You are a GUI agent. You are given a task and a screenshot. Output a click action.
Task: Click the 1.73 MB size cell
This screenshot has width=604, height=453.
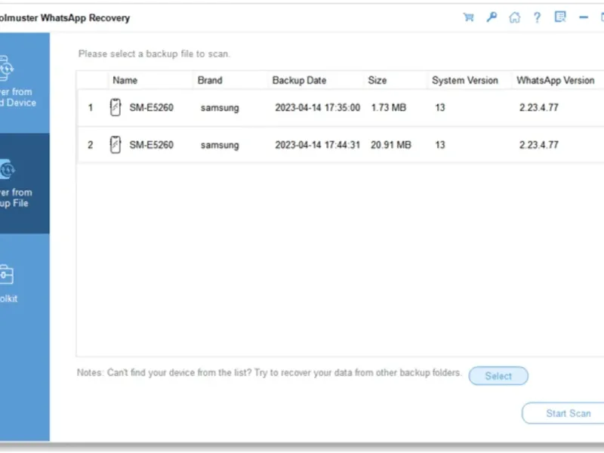tap(388, 107)
